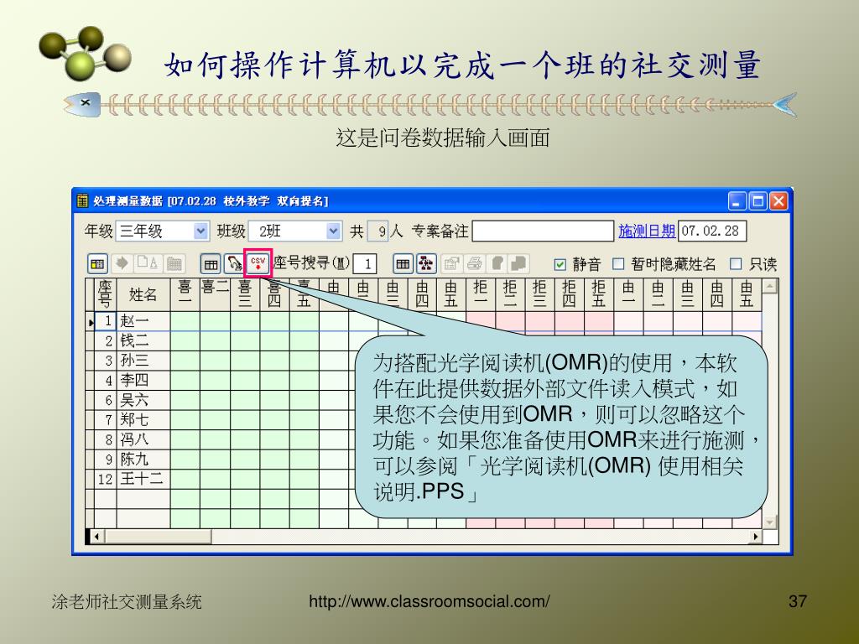
Task: Click the horizontal scrollbar thumb
Action: pyautogui.click(x=158, y=537)
